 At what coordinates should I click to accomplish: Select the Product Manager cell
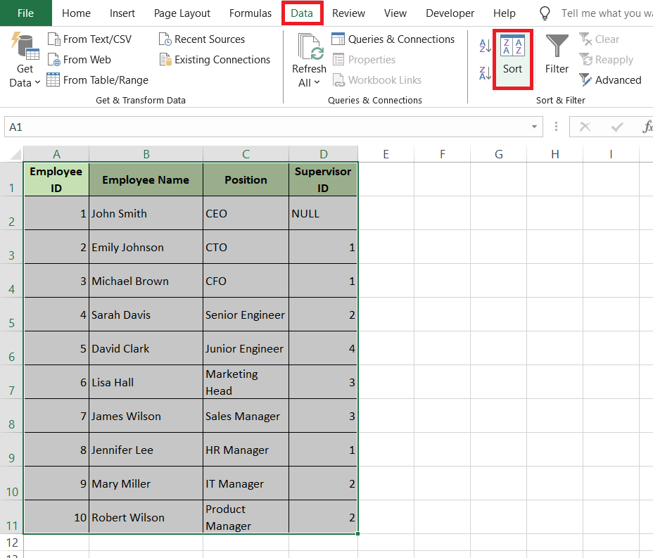tap(246, 516)
